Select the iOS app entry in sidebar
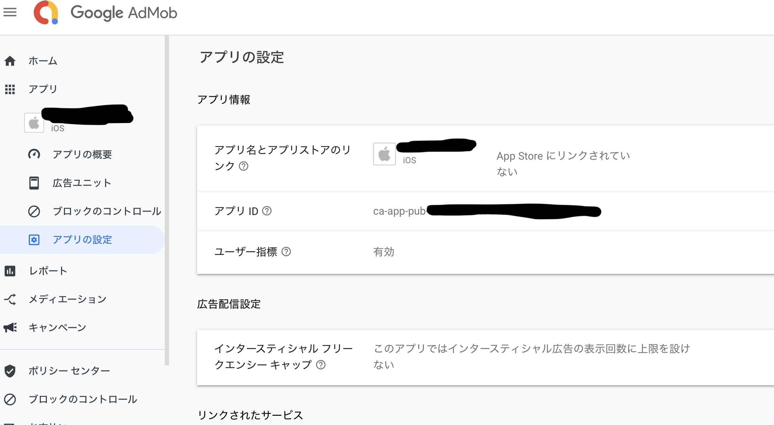774x425 pixels. pyautogui.click(x=79, y=118)
